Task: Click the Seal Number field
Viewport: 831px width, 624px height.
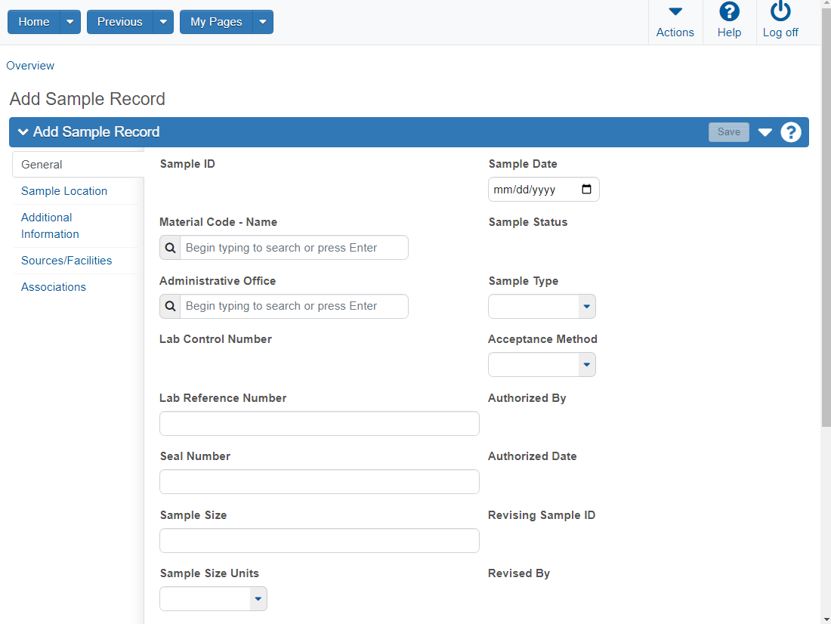Action: click(320, 481)
